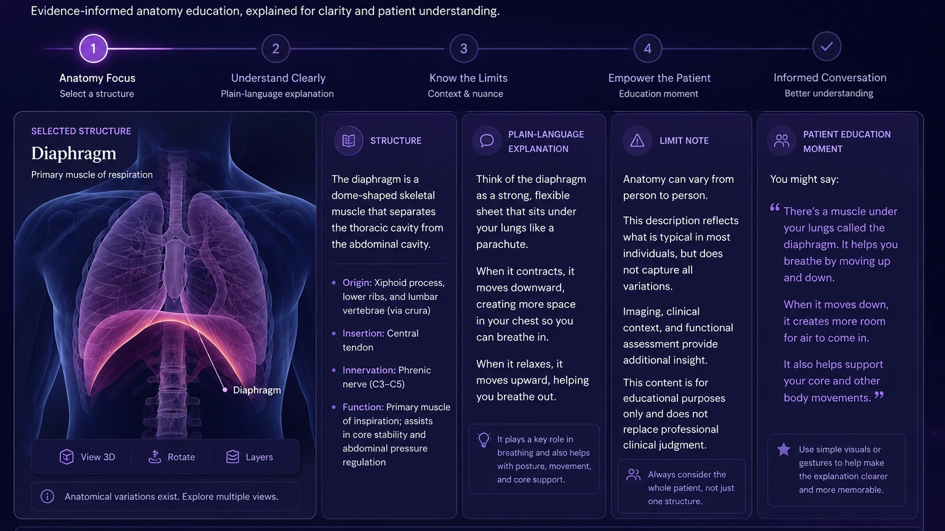
Task: Click the Rotate icon in viewer controls
Action: tap(154, 457)
